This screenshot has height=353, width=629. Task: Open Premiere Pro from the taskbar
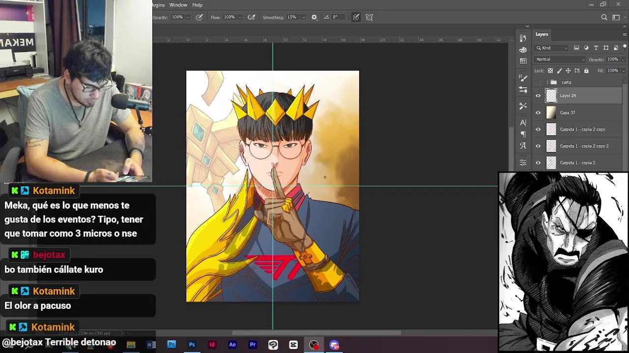point(253,345)
